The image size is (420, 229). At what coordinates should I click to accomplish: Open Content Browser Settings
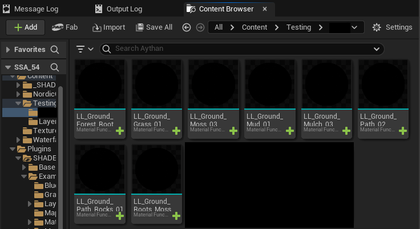(x=391, y=27)
